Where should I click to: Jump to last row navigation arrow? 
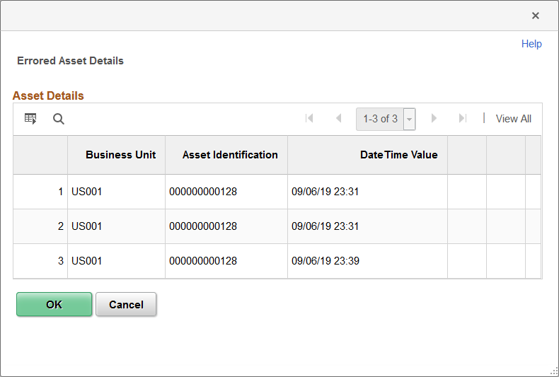coord(463,118)
